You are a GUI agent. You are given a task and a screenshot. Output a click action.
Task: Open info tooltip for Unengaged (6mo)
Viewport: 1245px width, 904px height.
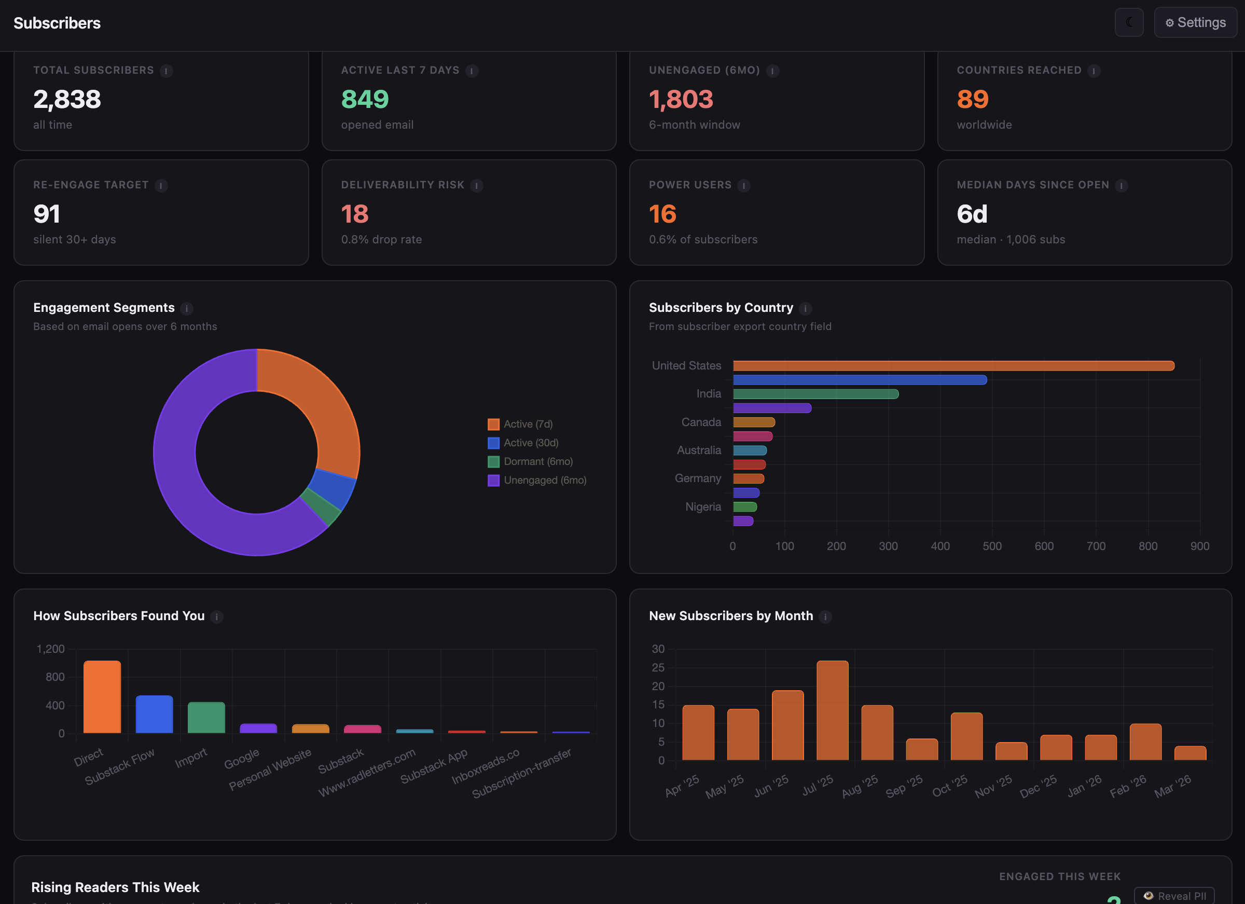(772, 71)
